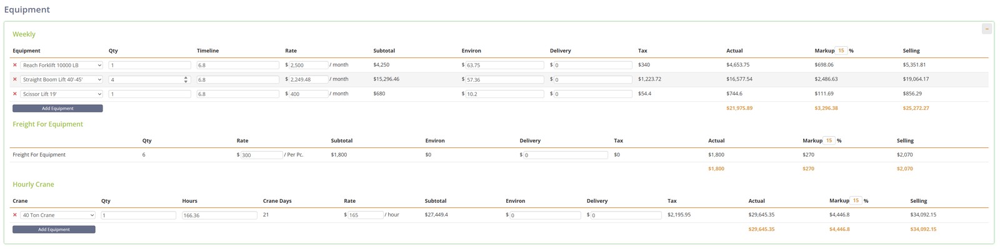Click Add Equipment under Weekly section
Image resolution: width=1000 pixels, height=249 pixels.
pyautogui.click(x=57, y=109)
